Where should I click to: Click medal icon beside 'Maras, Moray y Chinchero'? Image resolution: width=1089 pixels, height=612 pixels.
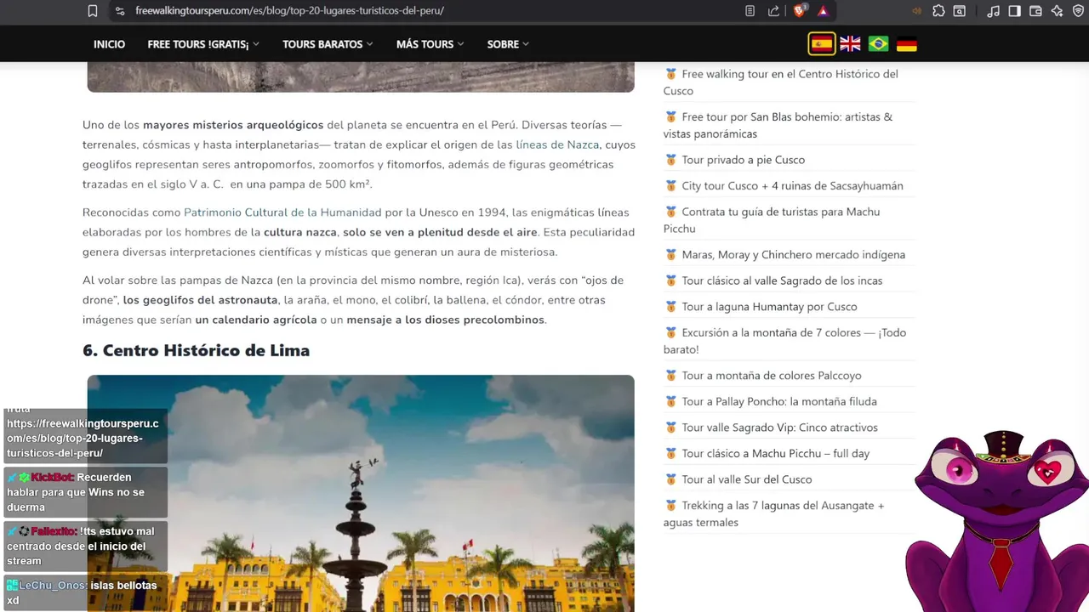[670, 255]
